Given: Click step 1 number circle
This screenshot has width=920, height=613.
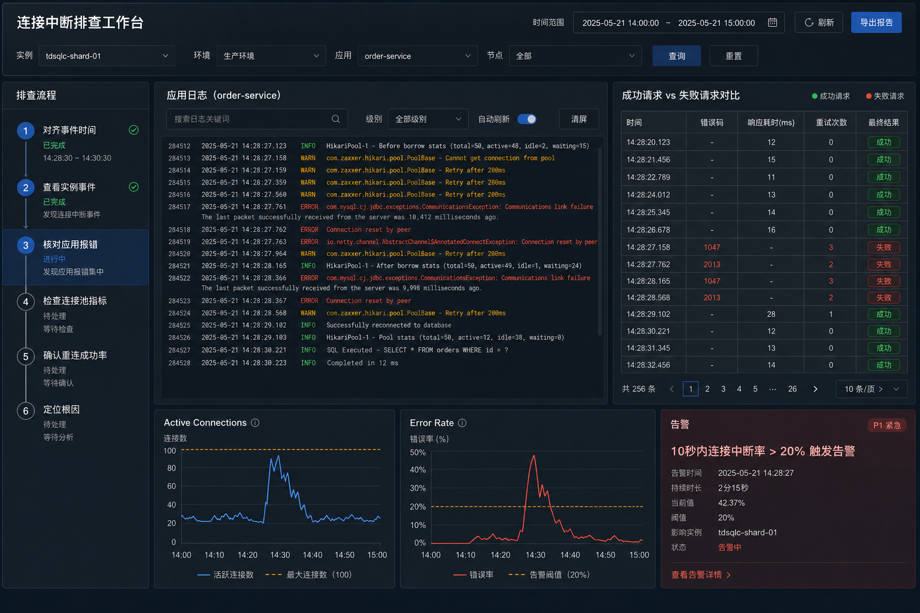Looking at the screenshot, I should 26,131.
